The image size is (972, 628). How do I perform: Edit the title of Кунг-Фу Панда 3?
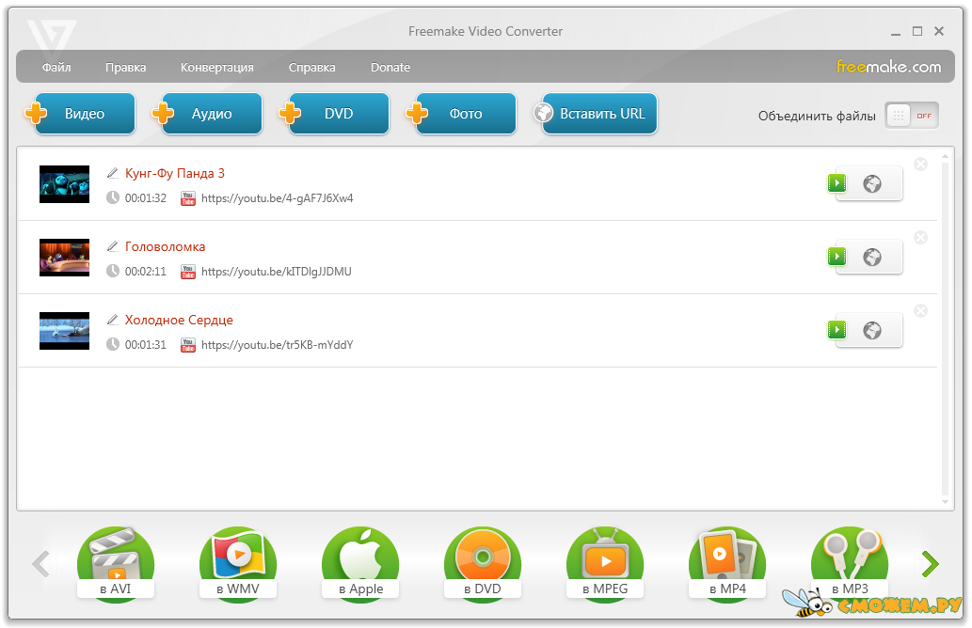pyautogui.click(x=112, y=173)
